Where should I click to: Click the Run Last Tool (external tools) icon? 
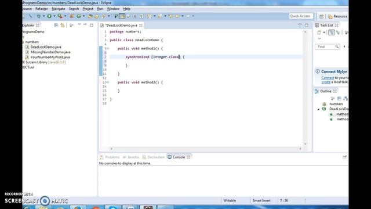pyautogui.click(x=60, y=16)
